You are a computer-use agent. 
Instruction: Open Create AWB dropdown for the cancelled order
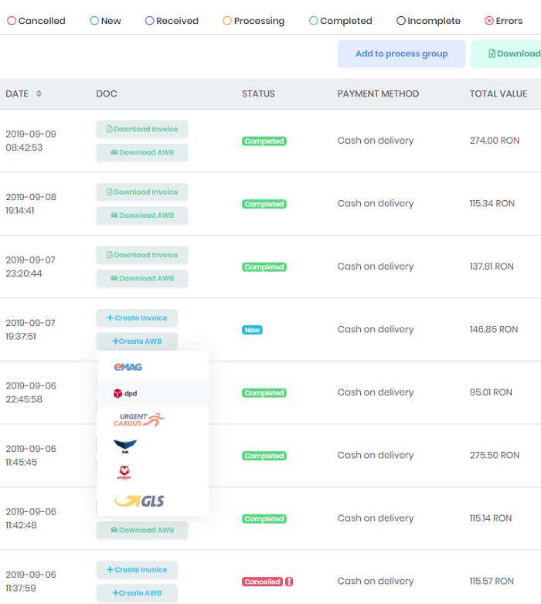coord(137,593)
